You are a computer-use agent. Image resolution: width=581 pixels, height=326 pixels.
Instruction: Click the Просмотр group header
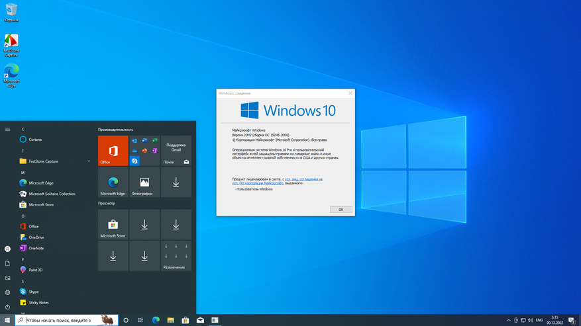coord(107,203)
